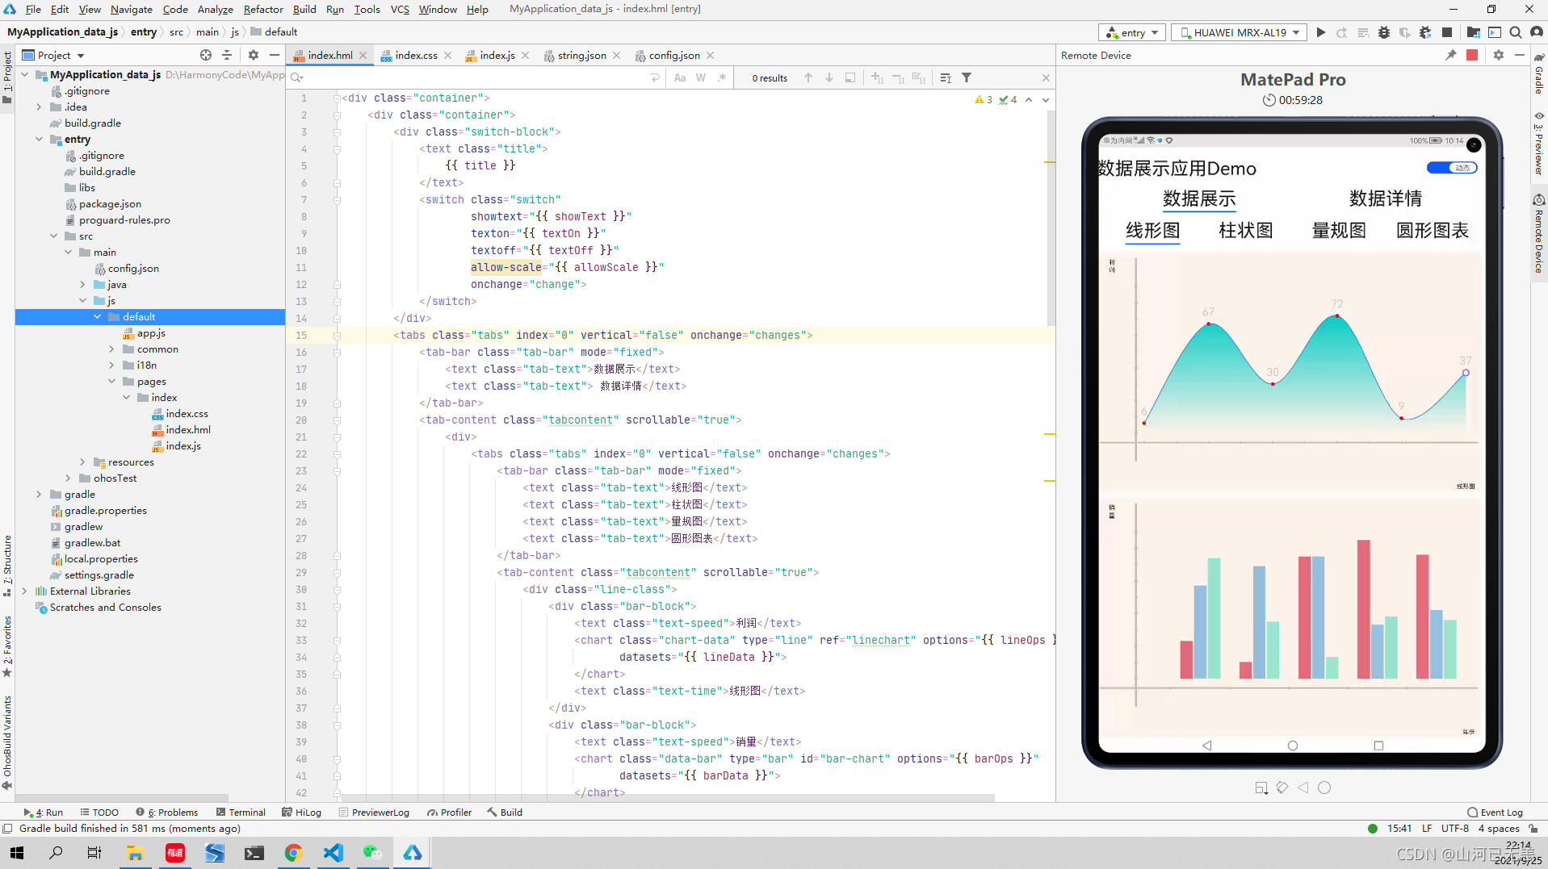Expand the java folder in tree
1548x869 pixels.
tap(82, 284)
